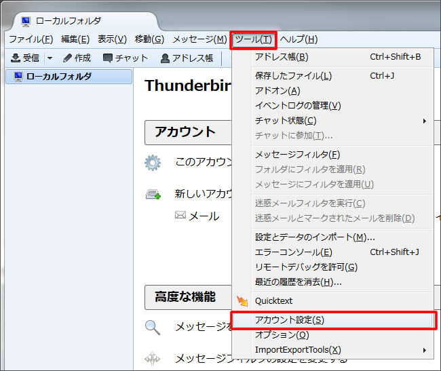The height and width of the screenshot is (371, 441).
Task: Click the Quicktext icon in the menu
Action: (242, 300)
